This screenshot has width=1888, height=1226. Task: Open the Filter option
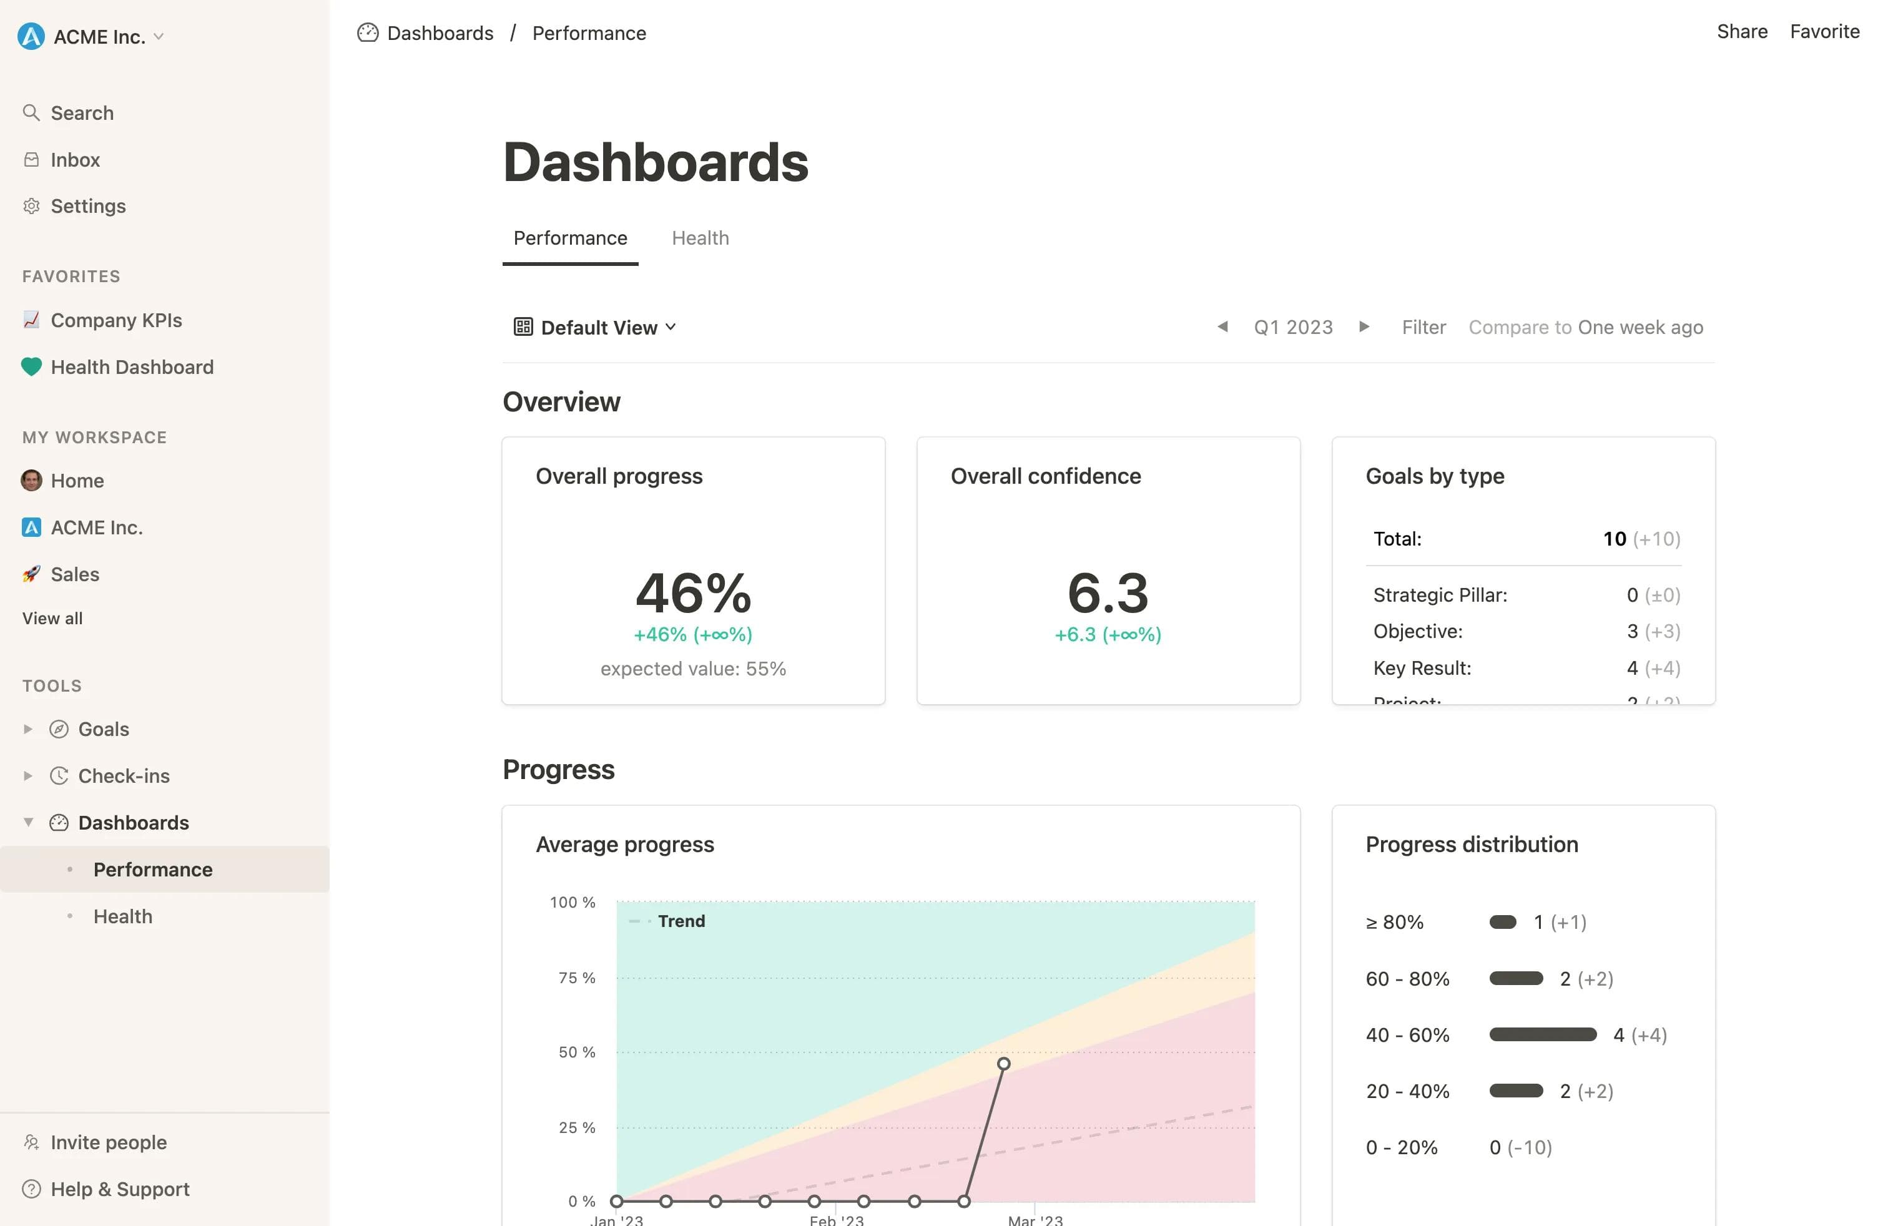(x=1424, y=326)
